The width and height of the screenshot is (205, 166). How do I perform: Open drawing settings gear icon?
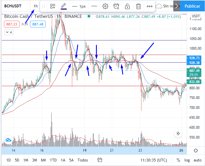[105, 6]
